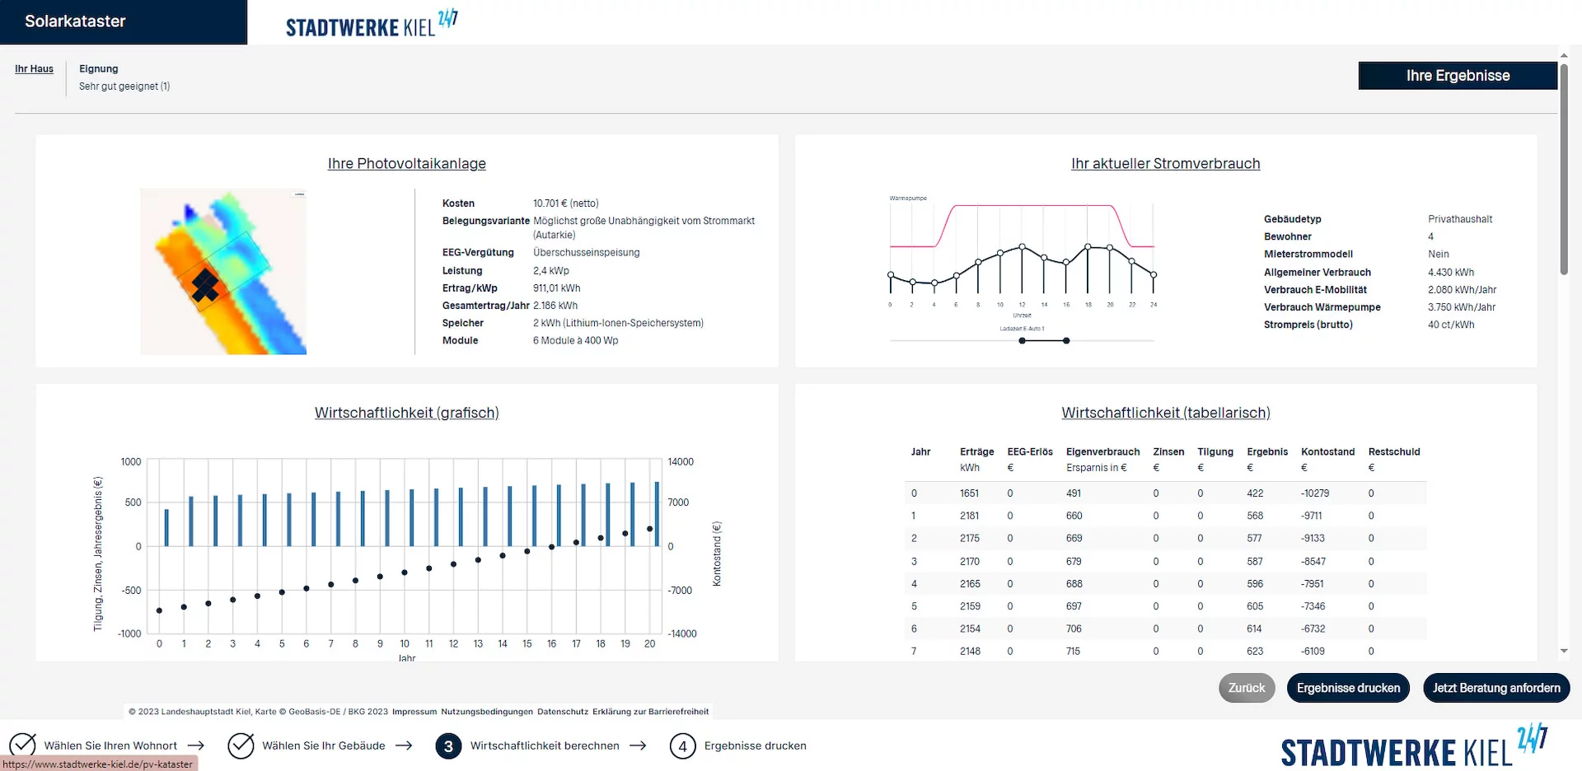1582x771 pixels.
Task: Open the Ihr Haus tab
Action: coord(34,69)
